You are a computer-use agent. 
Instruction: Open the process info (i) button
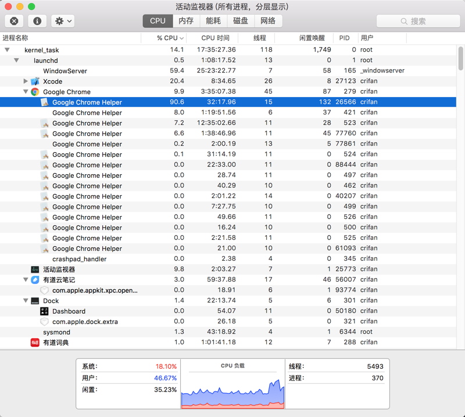[37, 21]
